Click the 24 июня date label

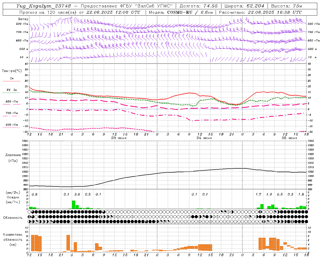(204, 138)
